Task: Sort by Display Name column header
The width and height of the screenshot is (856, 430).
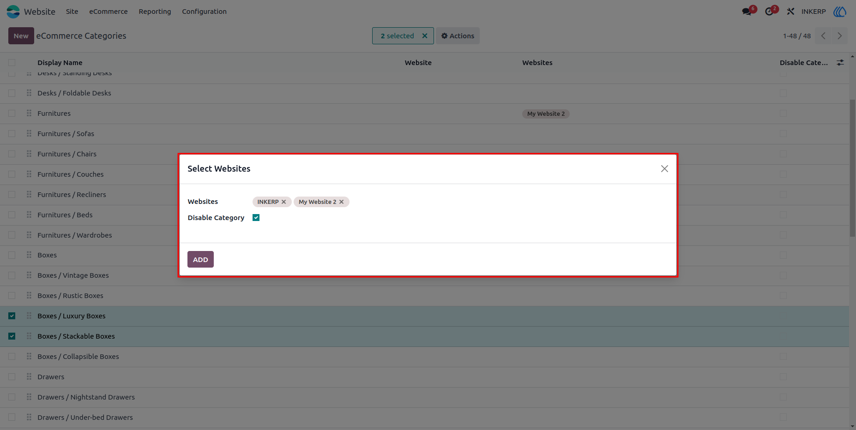Action: click(x=60, y=63)
